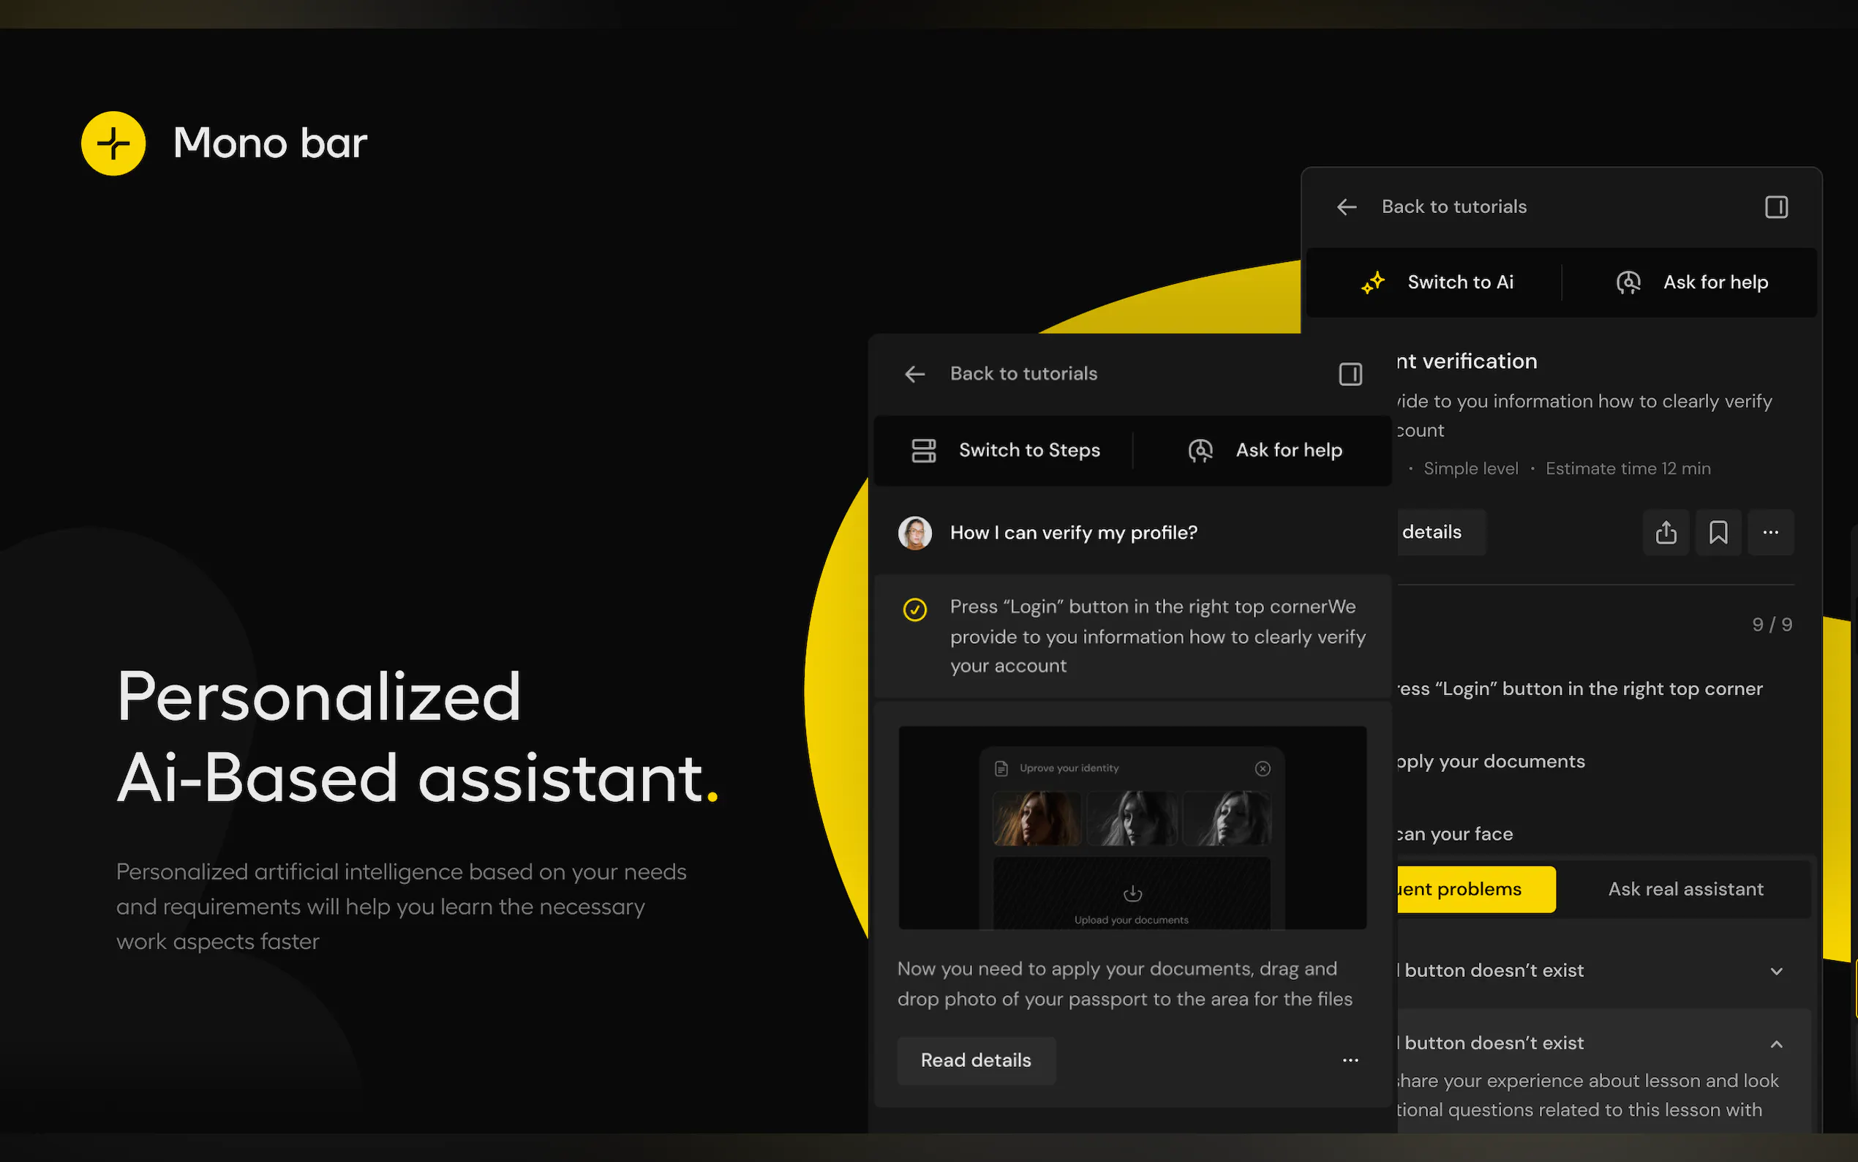Image resolution: width=1858 pixels, height=1162 pixels.
Task: Click back arrow in rear tutorial panel
Action: [x=1347, y=207]
